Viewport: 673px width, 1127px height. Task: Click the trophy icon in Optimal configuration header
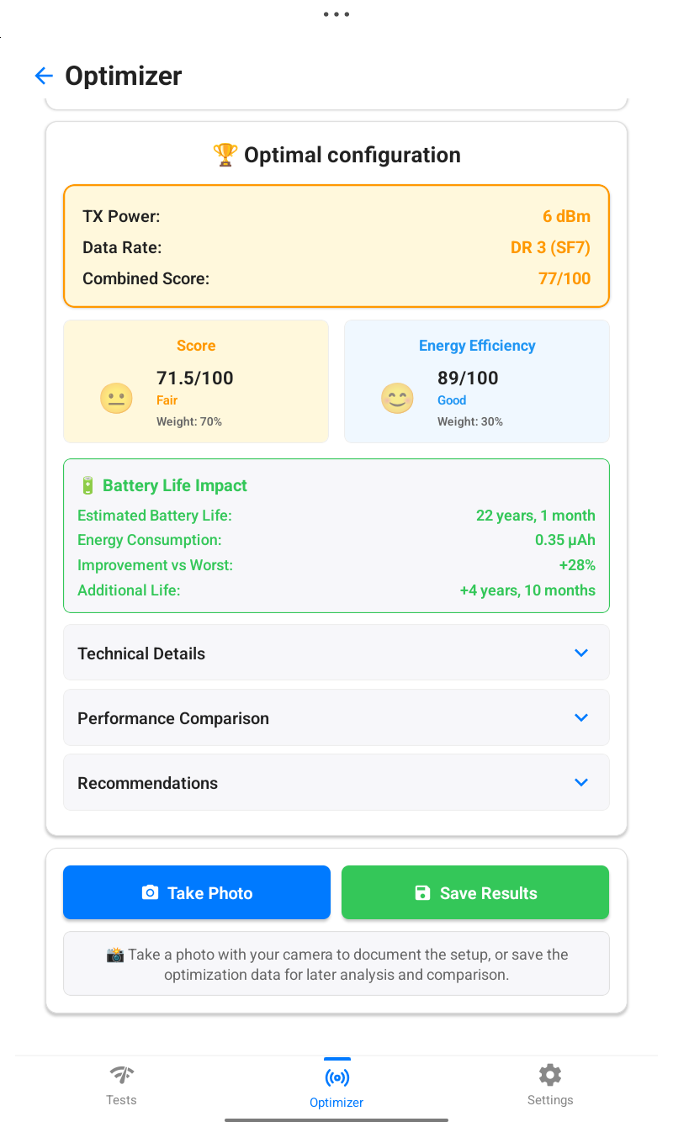(x=225, y=154)
